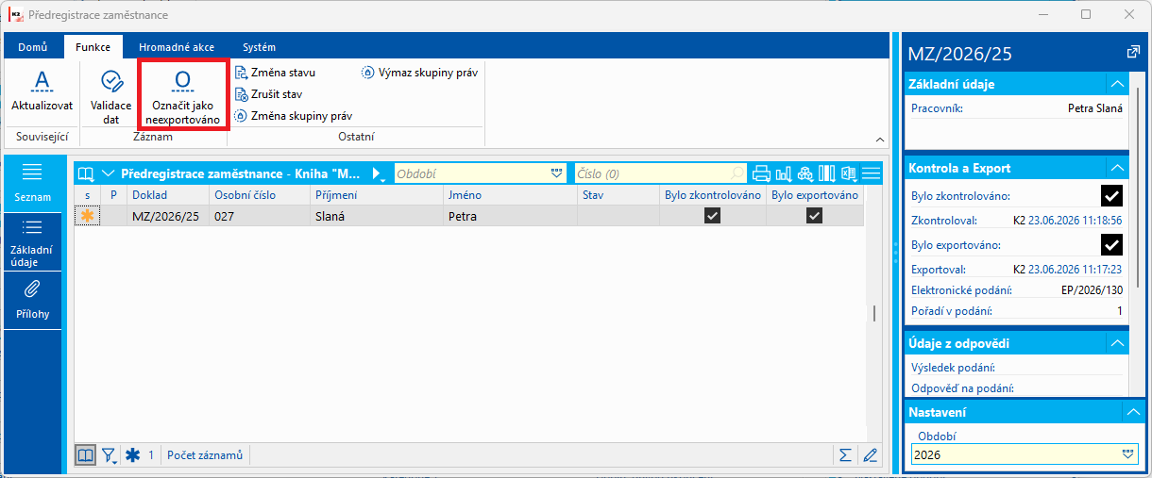Click the book view icon in status bar
The image size is (1152, 478).
click(x=86, y=455)
